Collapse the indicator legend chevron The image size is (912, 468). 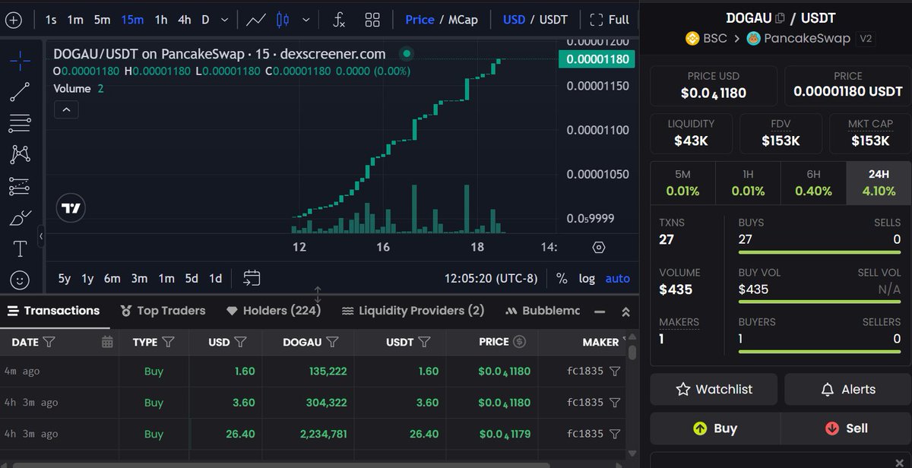66,110
